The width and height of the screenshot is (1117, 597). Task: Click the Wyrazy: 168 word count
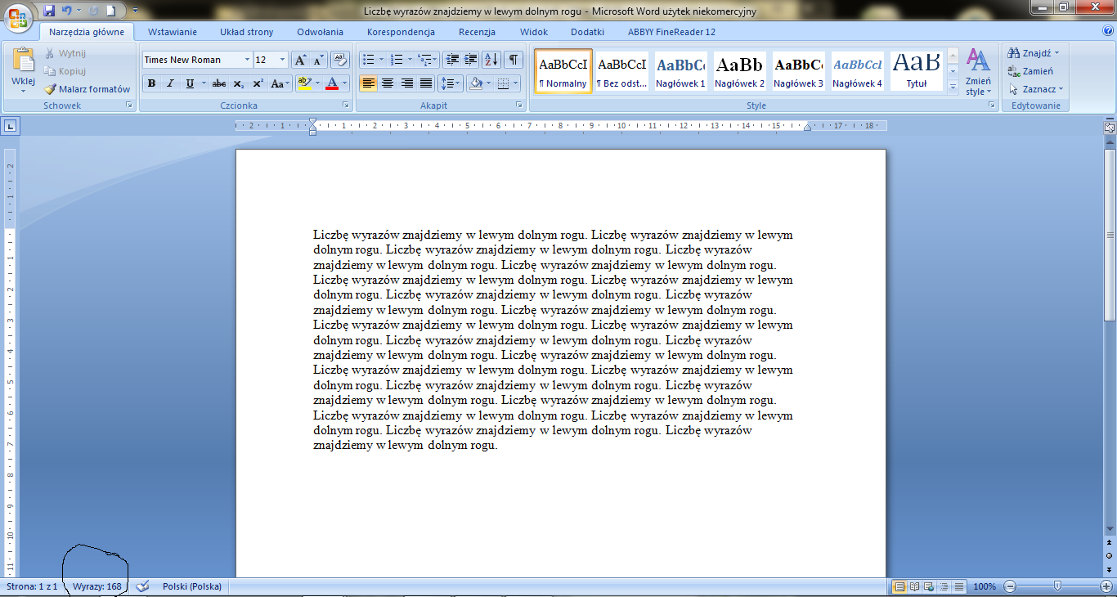click(x=96, y=586)
